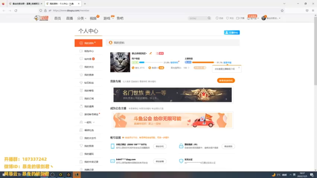The height and width of the screenshot is (178, 317).
Task: Open 我的中奖记录 icon in sidebar
Action: (x=81, y=162)
